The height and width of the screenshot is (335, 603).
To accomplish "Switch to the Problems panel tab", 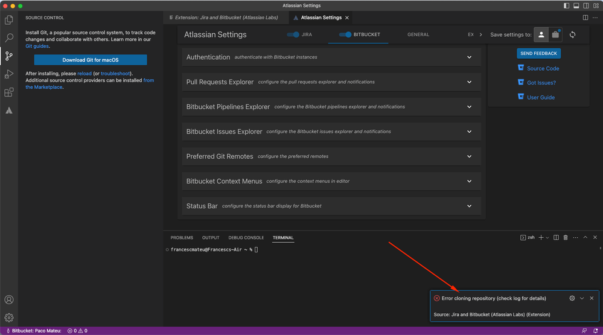I will [182, 238].
